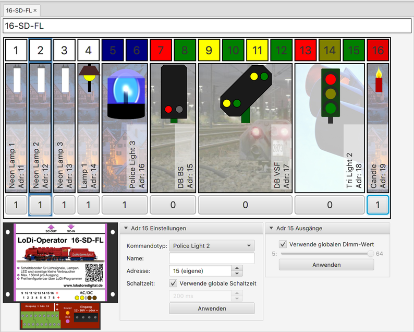Toggle state button under Police Light 3
Screen dimensions: 414x332
pos(125,205)
